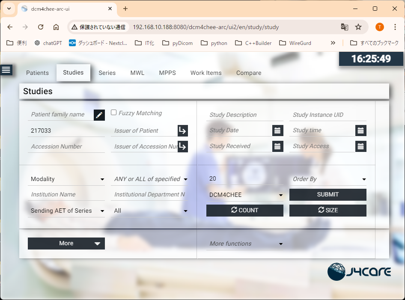Bookmark this page with the star icon
Image resolution: width=405 pixels, height=300 pixels.
point(358,27)
